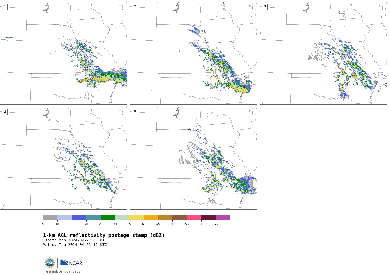Click the colorbar tick label 50

click(172, 224)
